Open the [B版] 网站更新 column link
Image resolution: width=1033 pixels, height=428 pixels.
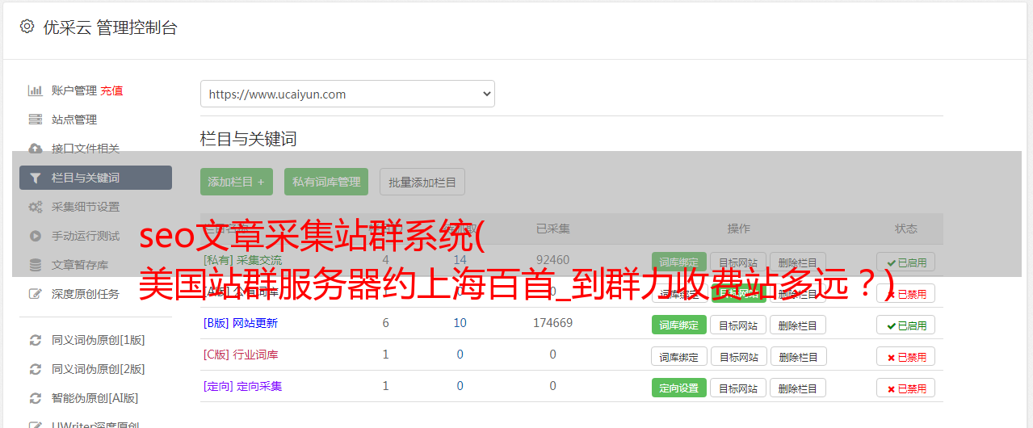coord(241,323)
